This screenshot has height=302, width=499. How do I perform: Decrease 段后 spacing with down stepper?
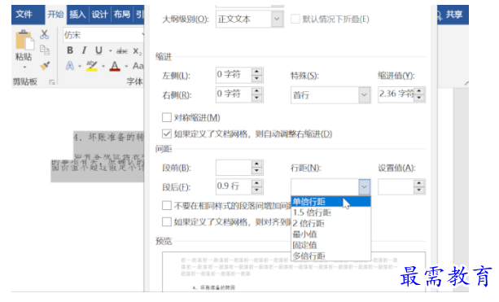[256, 190]
